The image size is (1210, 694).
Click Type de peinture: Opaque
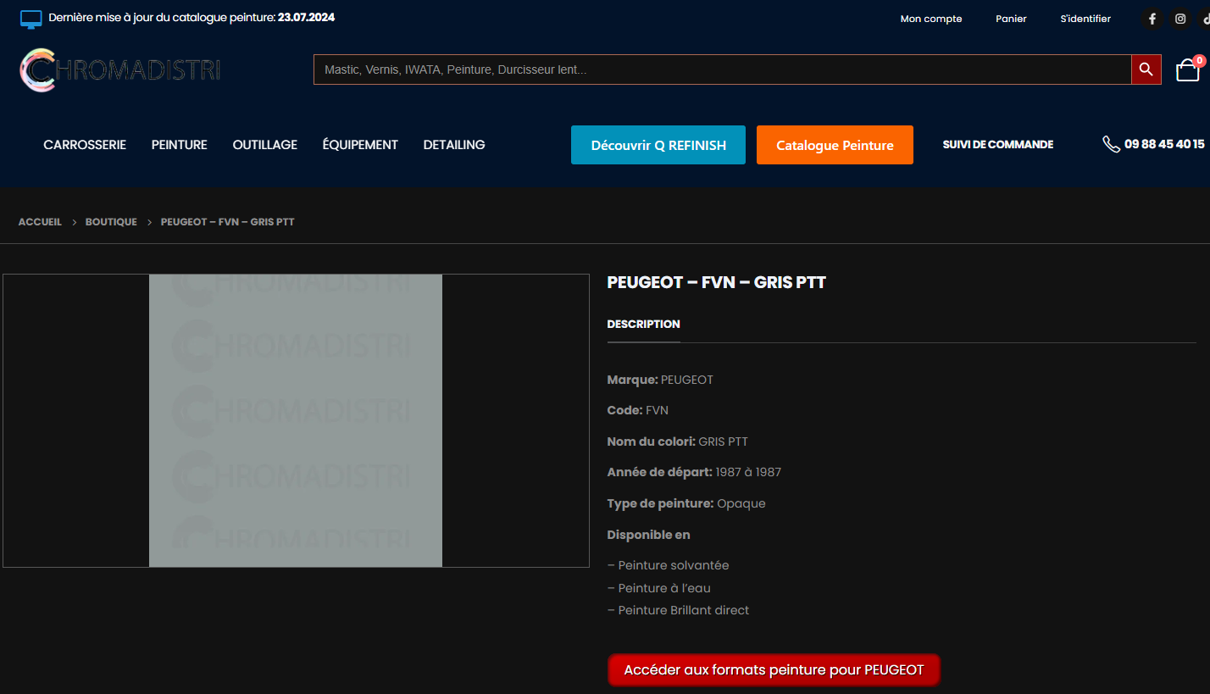click(x=686, y=503)
